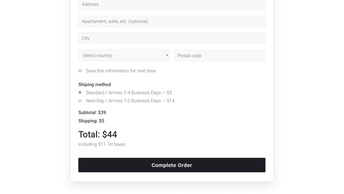
Task: Click the Postal code input field
Action: click(x=219, y=55)
